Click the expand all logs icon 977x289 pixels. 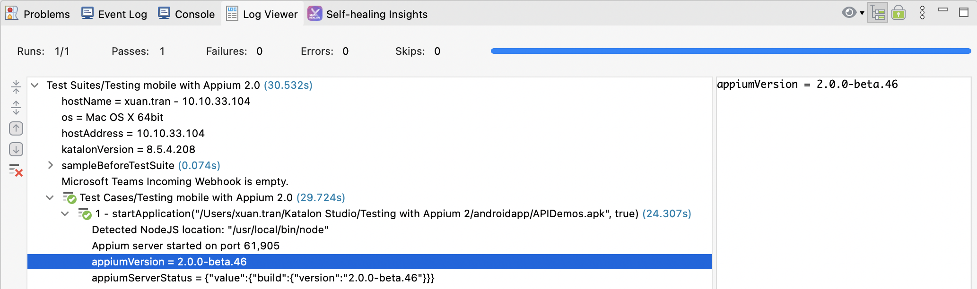(x=16, y=108)
